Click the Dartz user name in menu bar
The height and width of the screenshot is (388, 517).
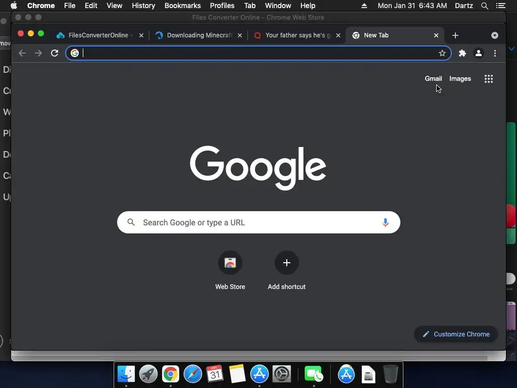pyautogui.click(x=464, y=6)
